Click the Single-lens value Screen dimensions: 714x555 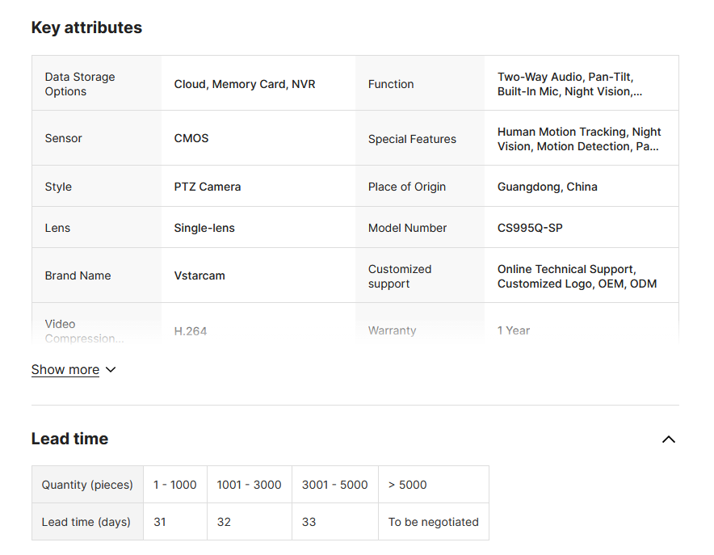(x=204, y=228)
